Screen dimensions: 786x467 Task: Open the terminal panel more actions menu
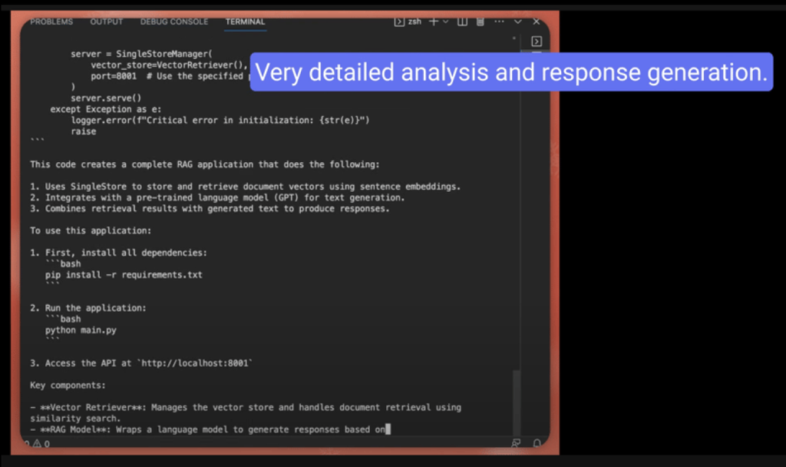[499, 22]
